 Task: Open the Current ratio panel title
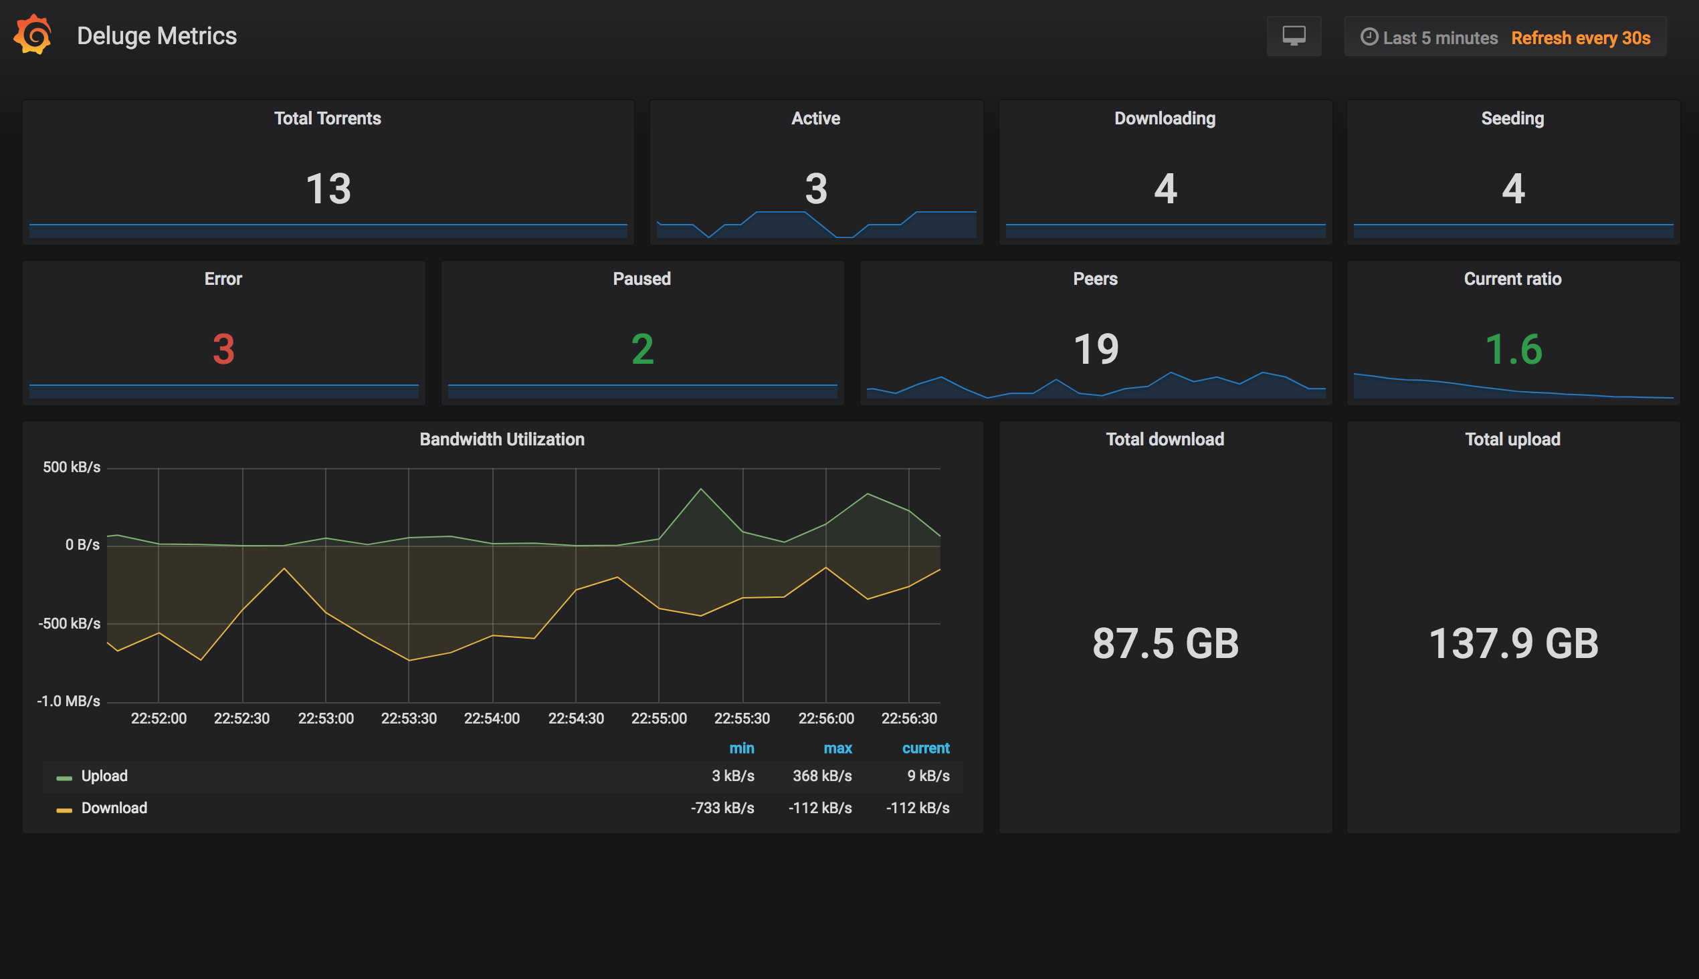tap(1512, 278)
